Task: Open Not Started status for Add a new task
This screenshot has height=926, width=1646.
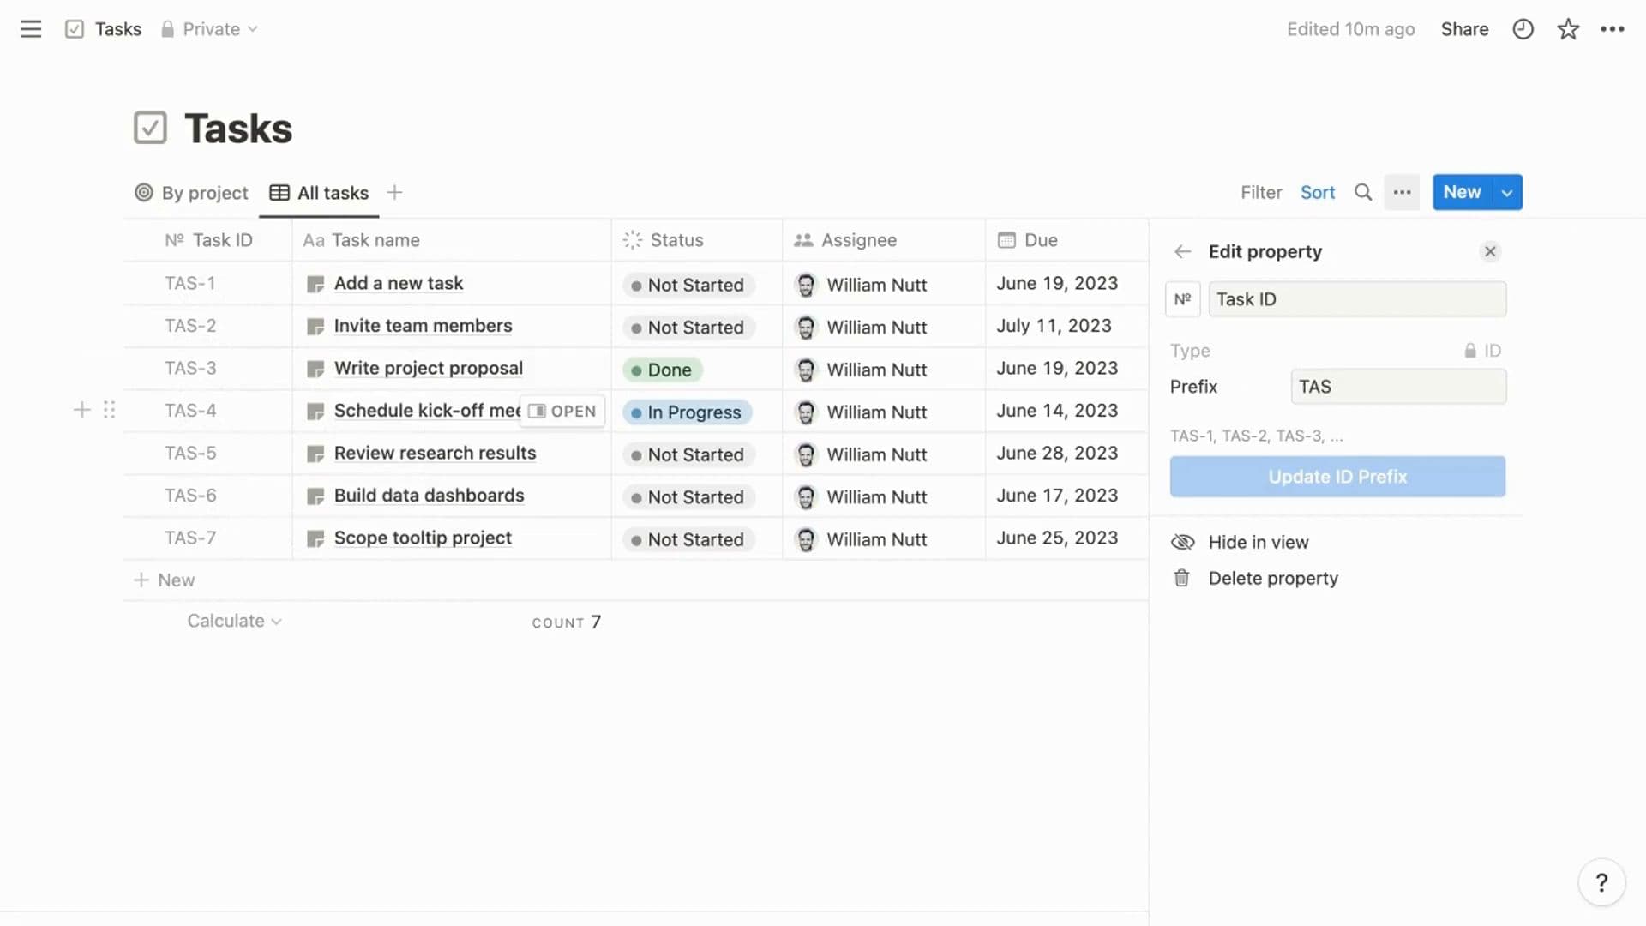Action: click(688, 285)
